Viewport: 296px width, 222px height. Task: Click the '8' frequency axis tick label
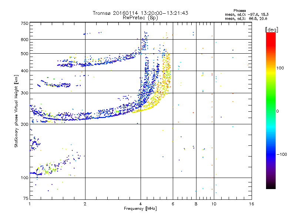click(x=196, y=204)
